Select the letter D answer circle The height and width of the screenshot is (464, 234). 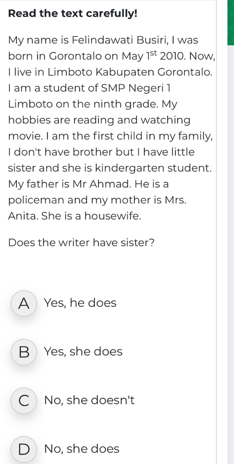point(24,449)
